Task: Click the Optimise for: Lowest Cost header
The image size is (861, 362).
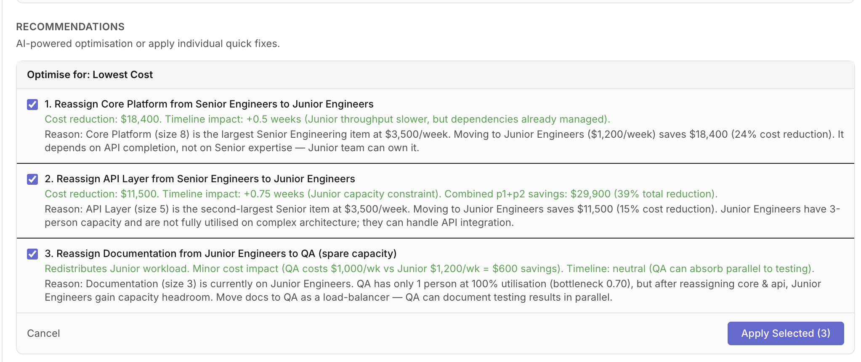Action: pos(90,75)
